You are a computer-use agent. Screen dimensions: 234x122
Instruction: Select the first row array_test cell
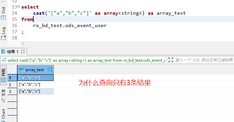[x=36, y=78]
